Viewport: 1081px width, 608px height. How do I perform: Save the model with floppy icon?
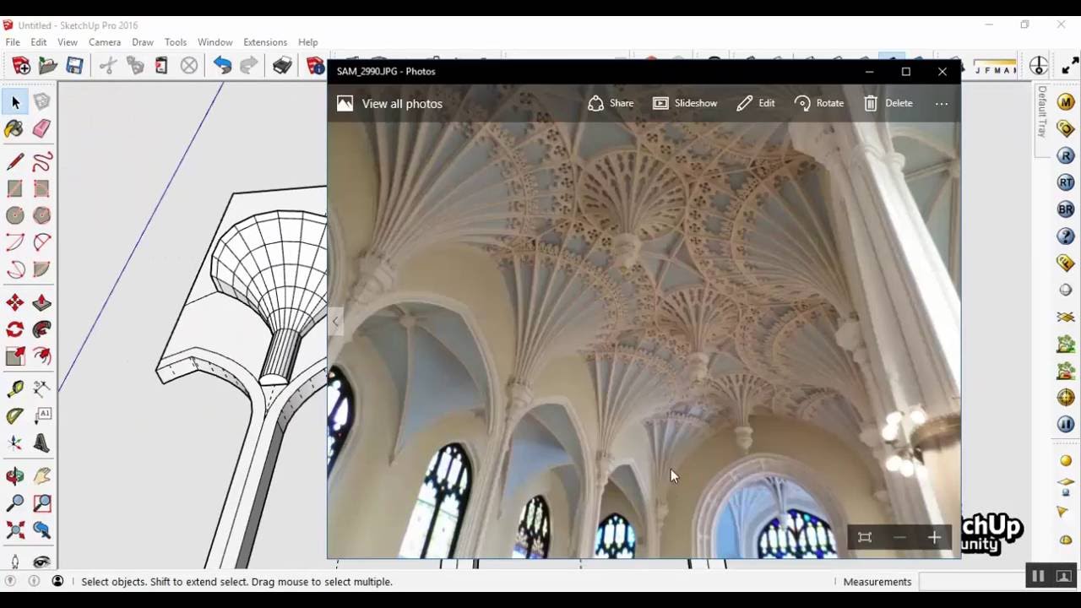point(75,66)
